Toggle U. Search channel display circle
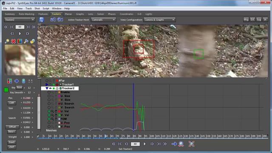Screen dimensions: 272x153 [49, 104]
